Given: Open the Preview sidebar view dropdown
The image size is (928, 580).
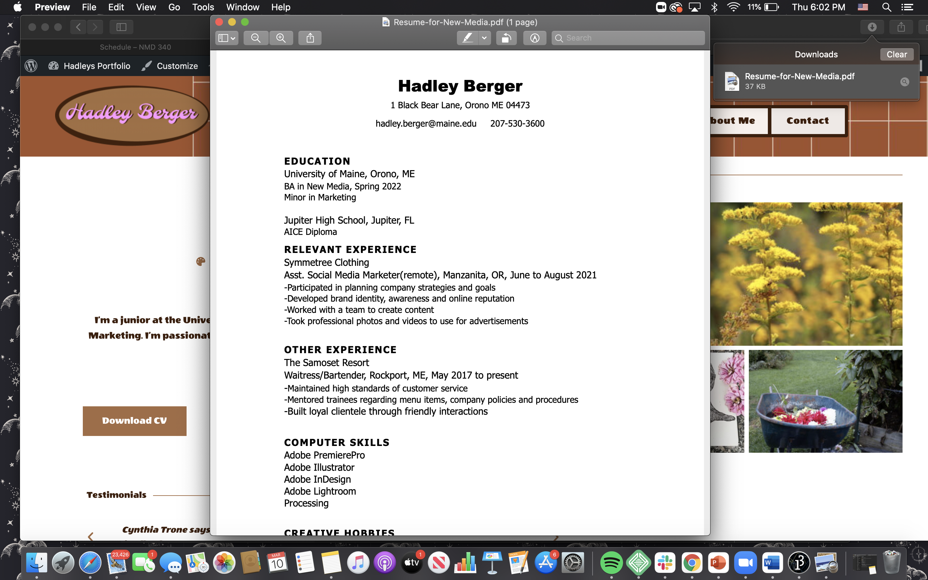Looking at the screenshot, I should click(227, 38).
